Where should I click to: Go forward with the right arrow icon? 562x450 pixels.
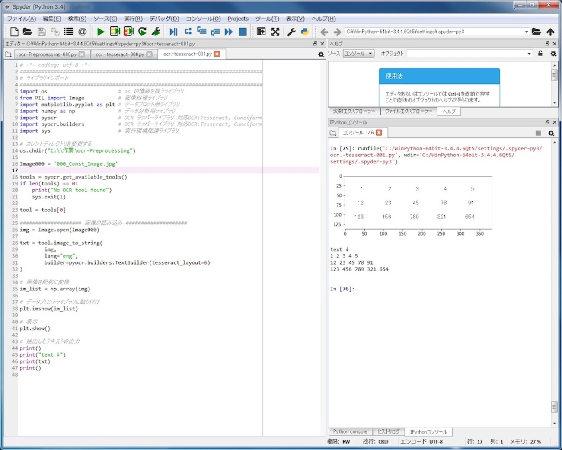tap(337, 32)
